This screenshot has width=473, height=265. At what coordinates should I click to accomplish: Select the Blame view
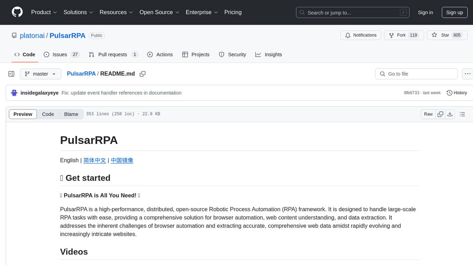(x=71, y=114)
